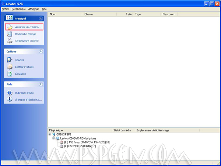Select the (E:) TSSTcorp CD/DVDW drive
Screen dimensions: 221x166
coord(87,142)
